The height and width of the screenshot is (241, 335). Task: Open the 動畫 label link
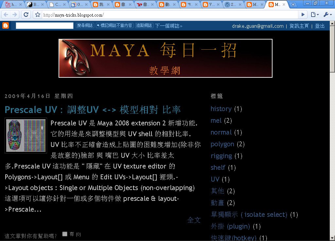pos(217,202)
